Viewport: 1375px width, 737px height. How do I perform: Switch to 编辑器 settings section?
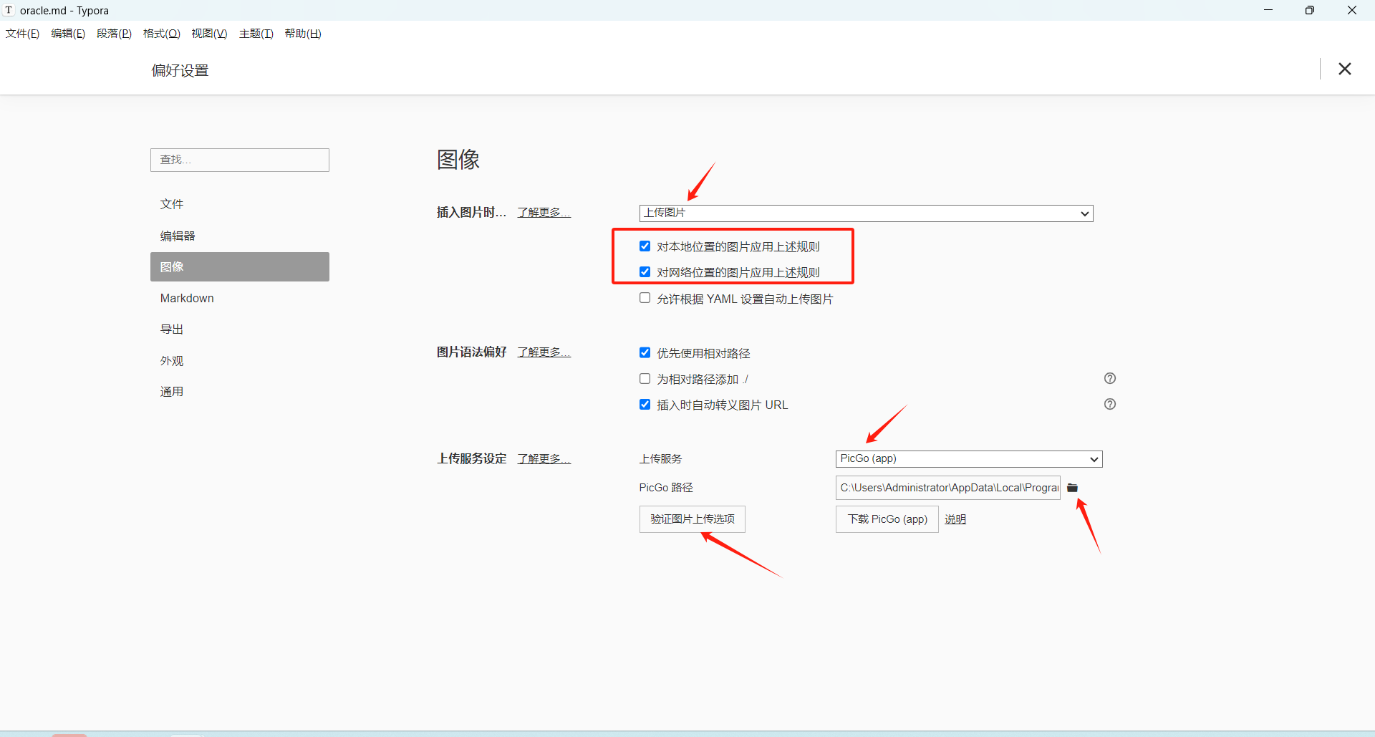coord(178,236)
